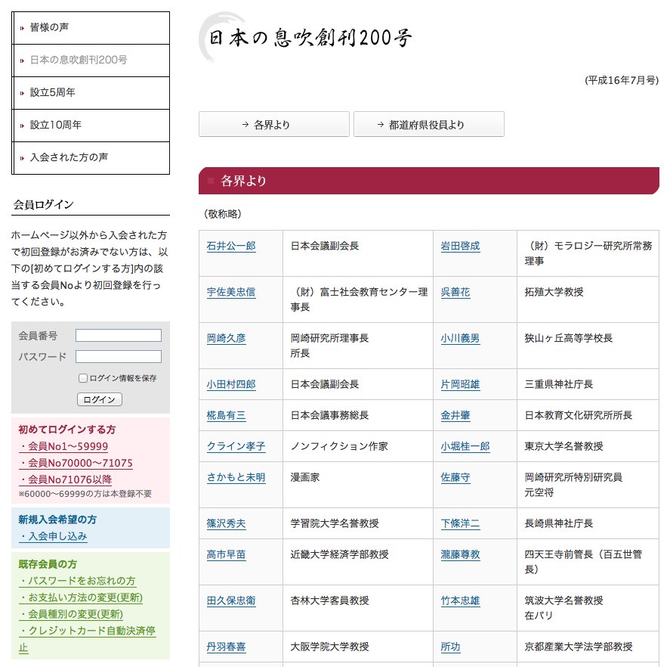Open the 日本の息吹創刊200号 sidebar menu item

click(91, 60)
